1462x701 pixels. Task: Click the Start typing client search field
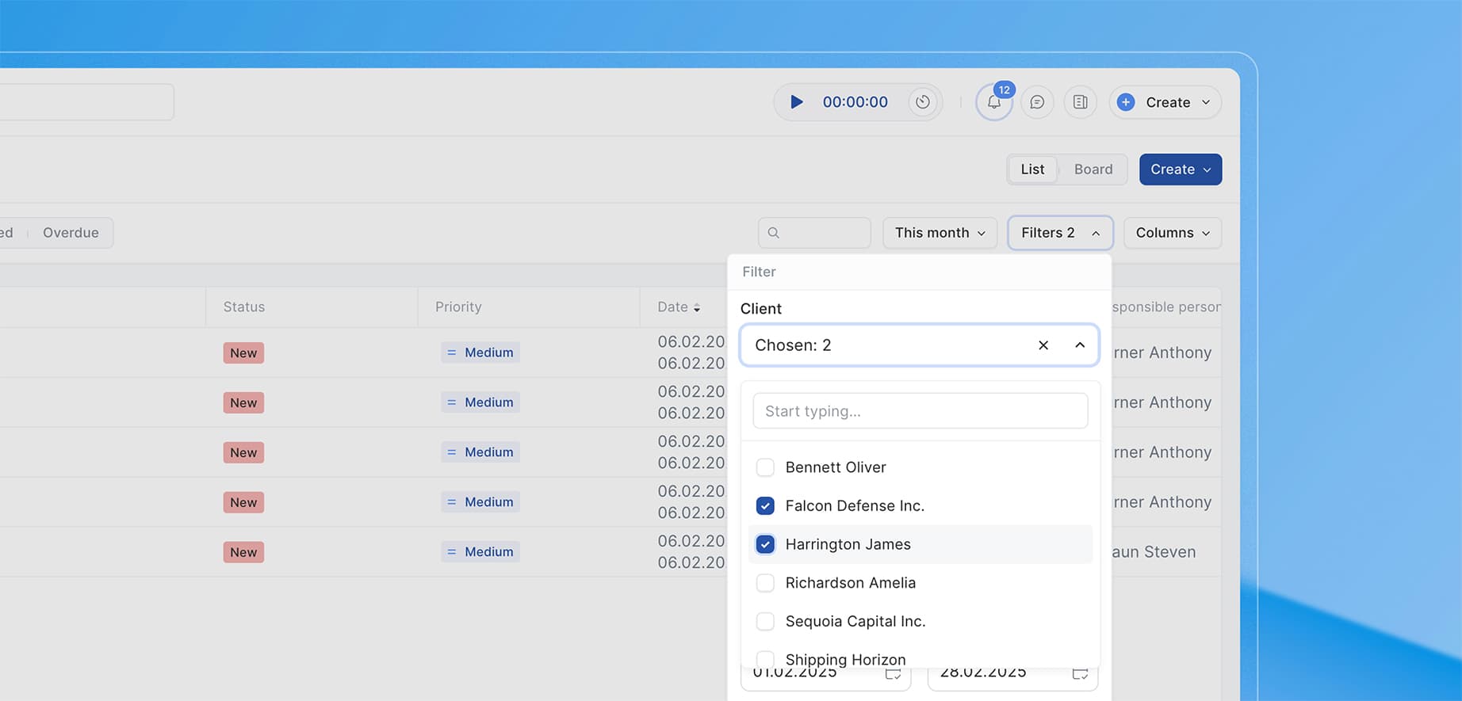tap(920, 411)
